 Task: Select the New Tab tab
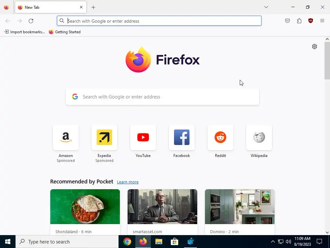[x=51, y=7]
